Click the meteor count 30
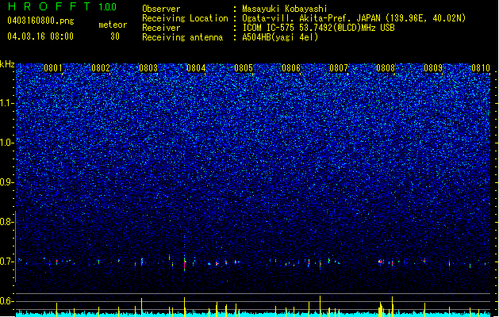 pyautogui.click(x=115, y=36)
